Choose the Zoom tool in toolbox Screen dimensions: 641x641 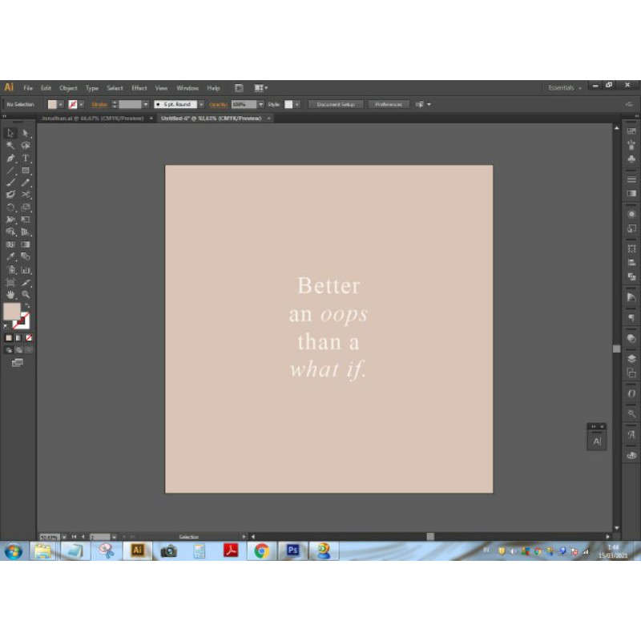(26, 295)
